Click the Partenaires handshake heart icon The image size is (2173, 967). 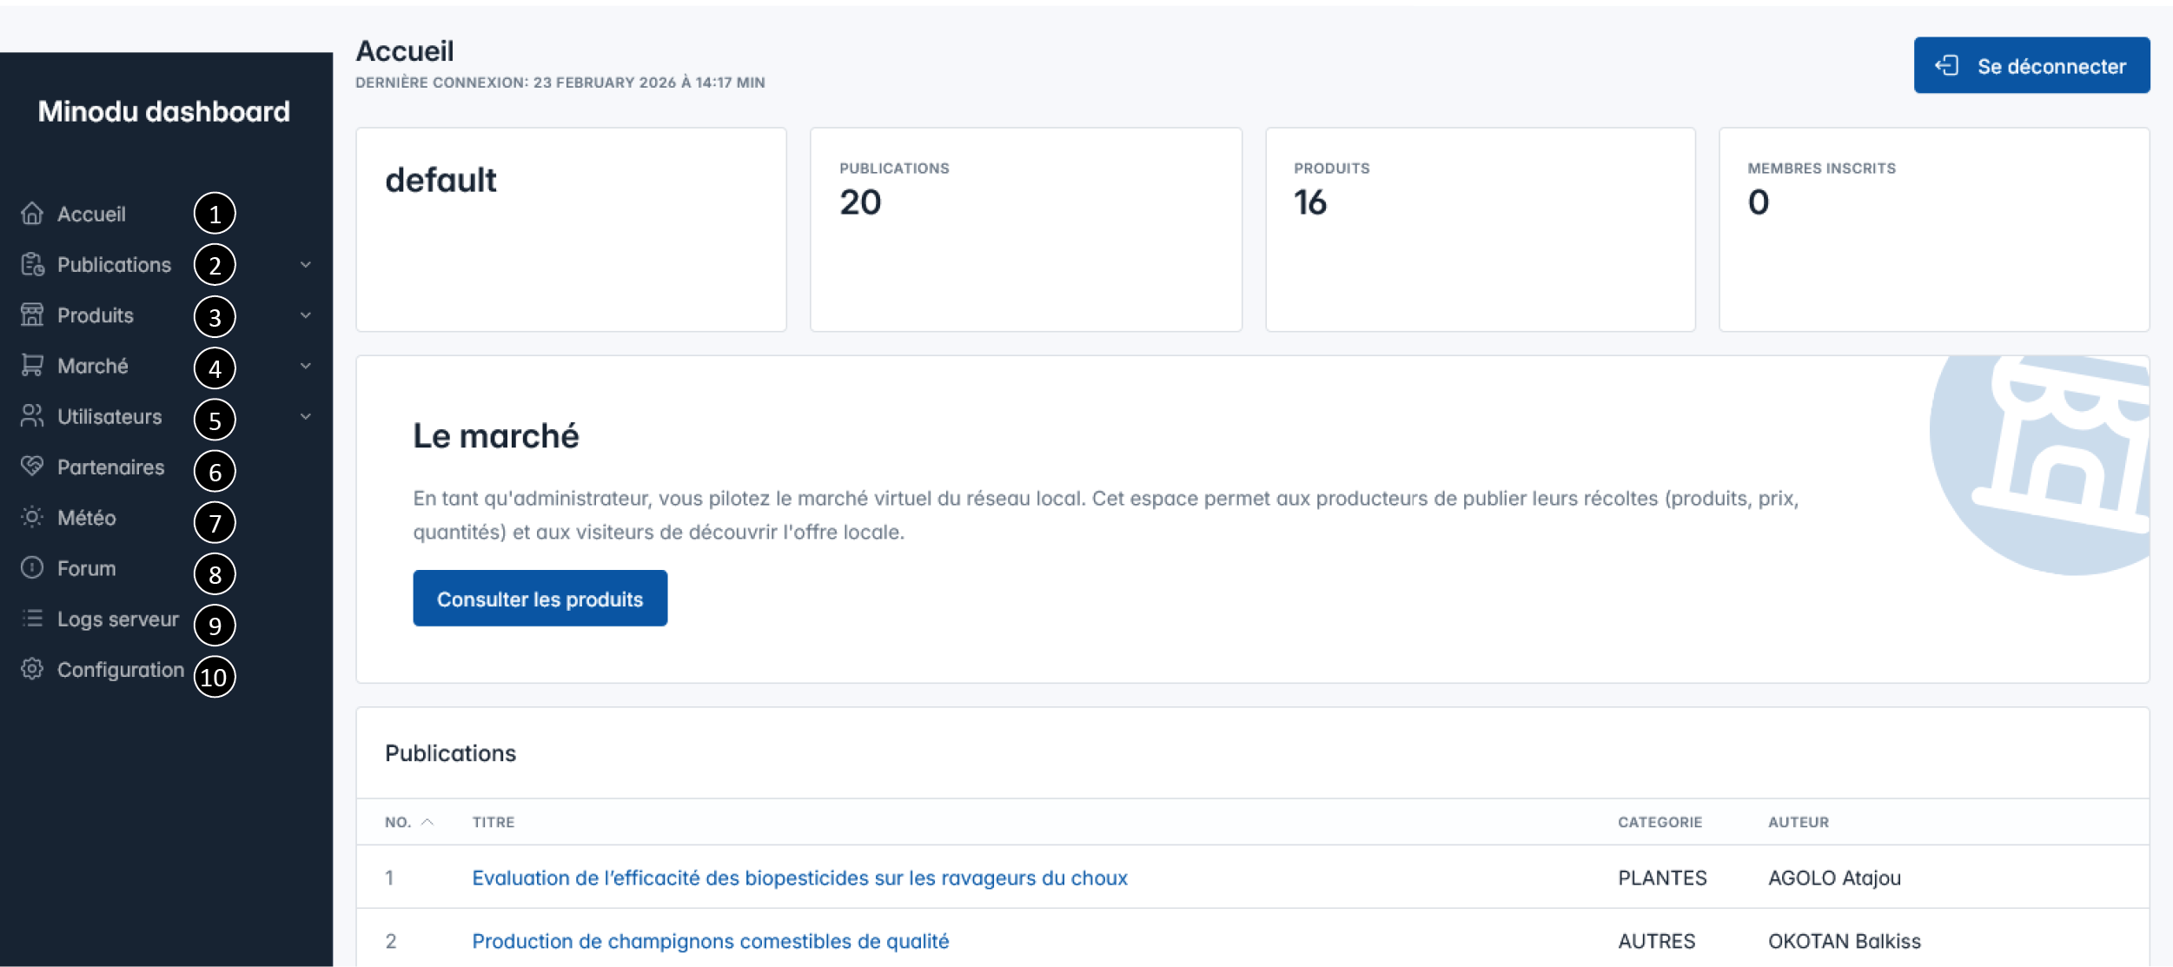click(32, 467)
